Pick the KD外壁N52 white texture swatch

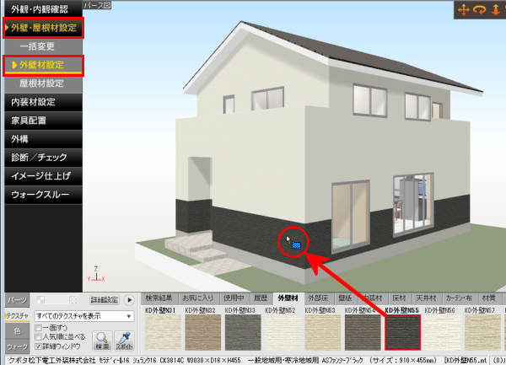point(283,332)
